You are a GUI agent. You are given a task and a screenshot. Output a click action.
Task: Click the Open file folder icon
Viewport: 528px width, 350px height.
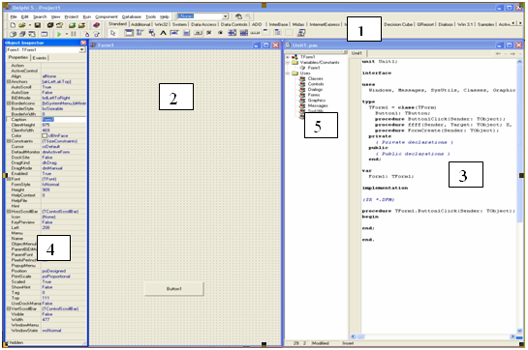(x=22, y=25)
